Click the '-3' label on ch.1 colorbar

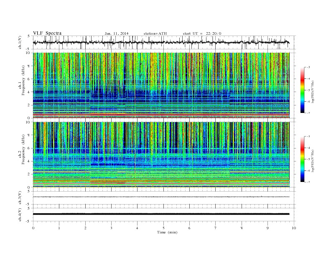pyautogui.click(x=308, y=67)
